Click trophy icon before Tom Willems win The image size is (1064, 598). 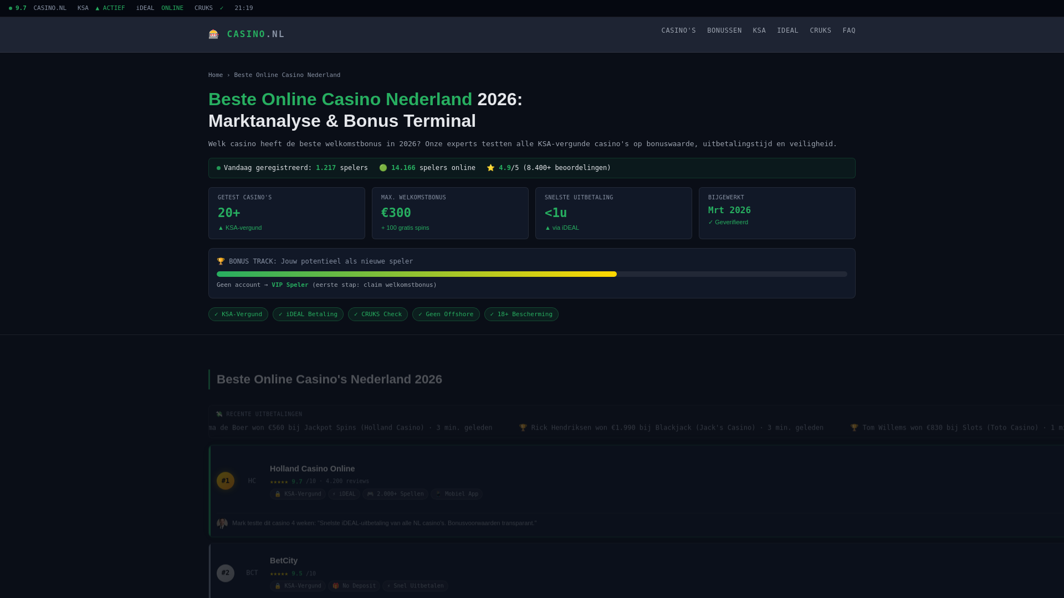pyautogui.click(x=854, y=428)
